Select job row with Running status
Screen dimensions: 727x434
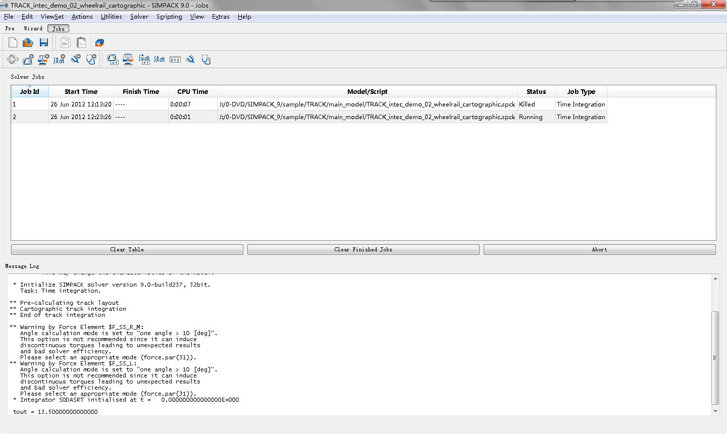309,117
